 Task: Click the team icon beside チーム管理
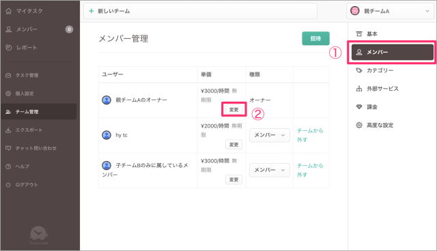(8, 112)
